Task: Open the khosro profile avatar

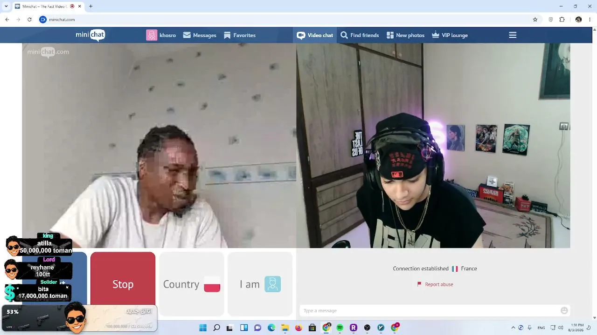Action: (152, 35)
